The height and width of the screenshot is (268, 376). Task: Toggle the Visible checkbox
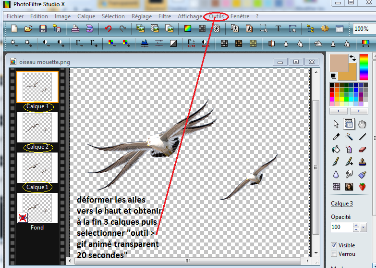click(334, 245)
